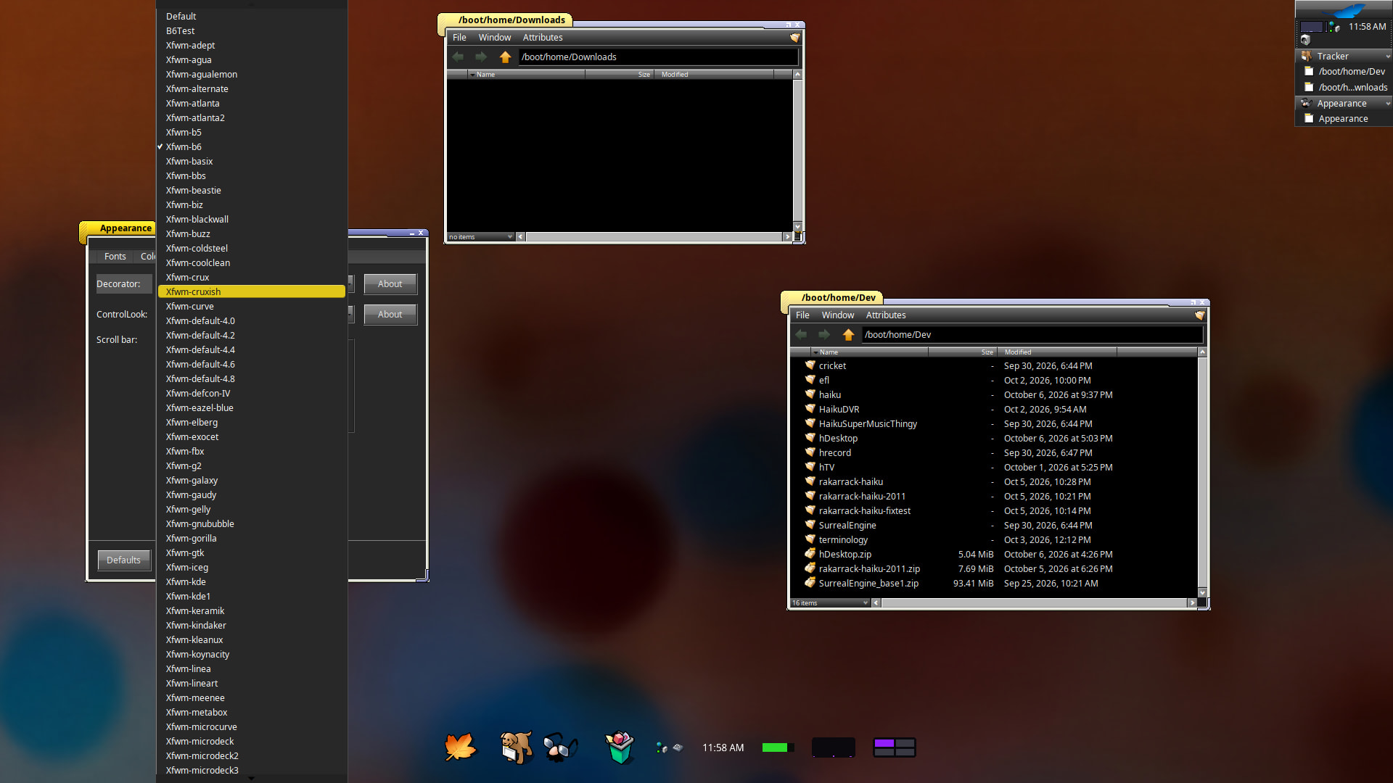1393x783 pixels.
Task: Select /boot/home/Dev window entry in Deskbar
Action: pos(1344,71)
